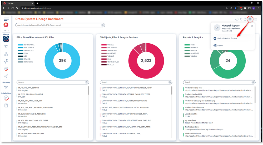Open the three-node lineage icon in sidebar
Viewport: 263px width, 145px height.
pyautogui.click(x=6, y=46)
